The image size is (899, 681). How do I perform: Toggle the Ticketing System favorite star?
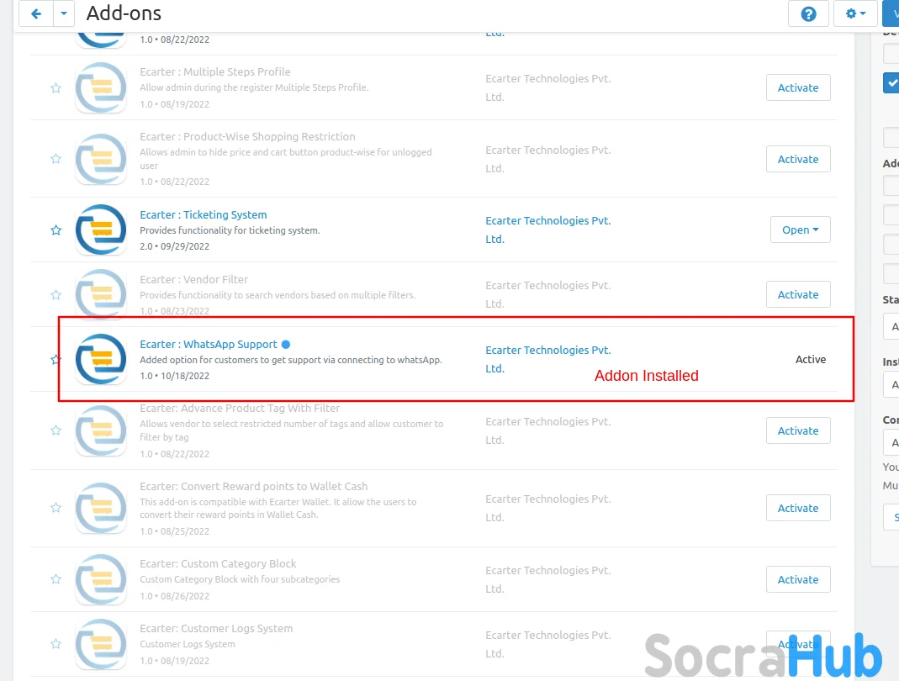click(56, 230)
